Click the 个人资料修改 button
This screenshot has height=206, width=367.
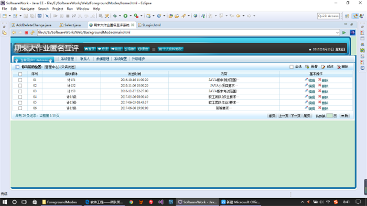(x=170, y=49)
